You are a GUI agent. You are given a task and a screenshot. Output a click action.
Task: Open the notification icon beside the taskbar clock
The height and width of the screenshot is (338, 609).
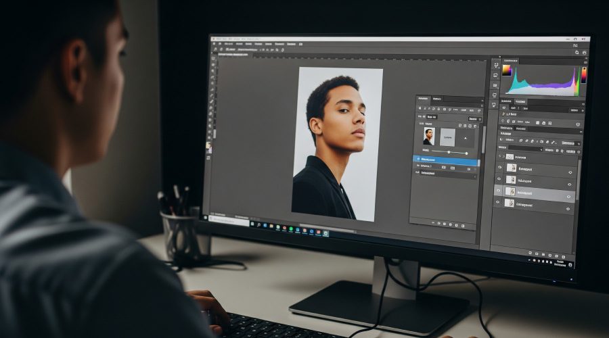(x=570, y=265)
